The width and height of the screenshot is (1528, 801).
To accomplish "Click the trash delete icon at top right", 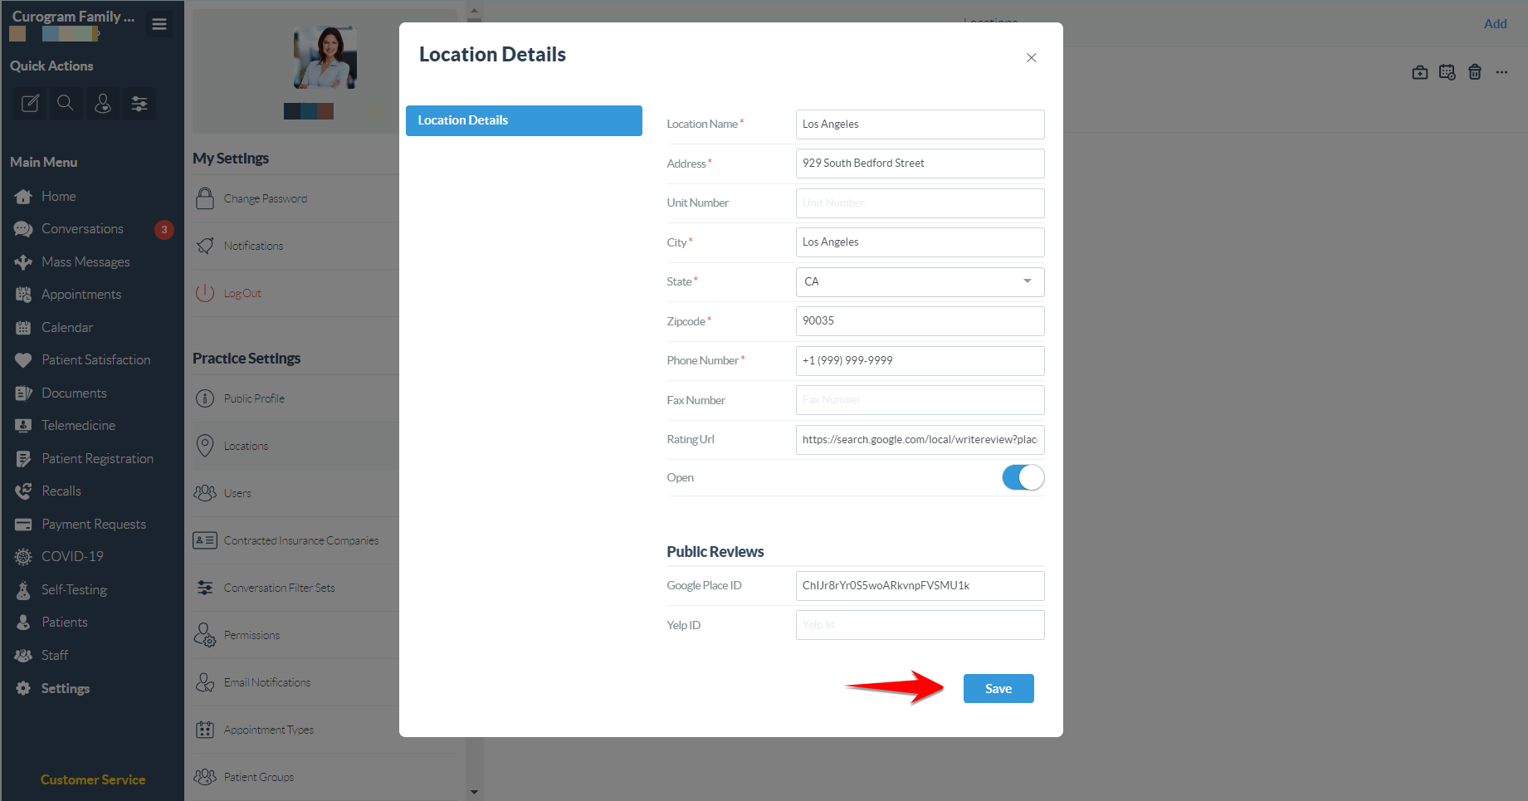I will (x=1475, y=72).
